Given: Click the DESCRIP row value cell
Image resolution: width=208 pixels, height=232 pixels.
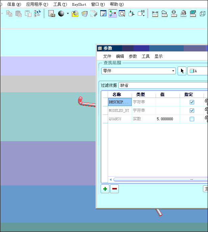Looking at the screenshot, I should (x=168, y=102).
